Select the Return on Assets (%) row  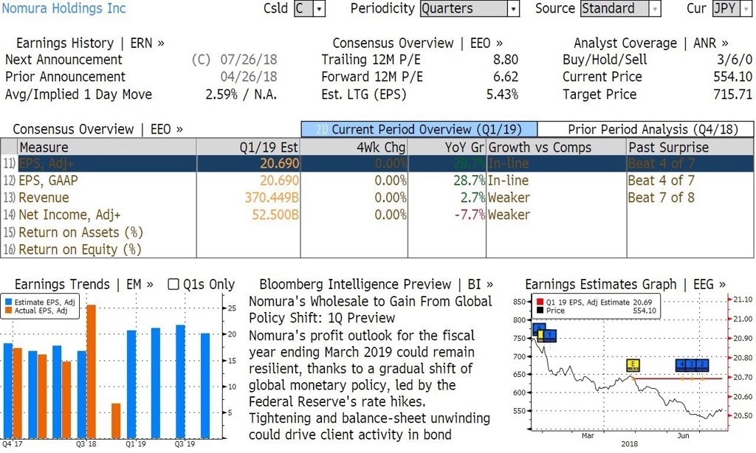pyautogui.click(x=377, y=232)
